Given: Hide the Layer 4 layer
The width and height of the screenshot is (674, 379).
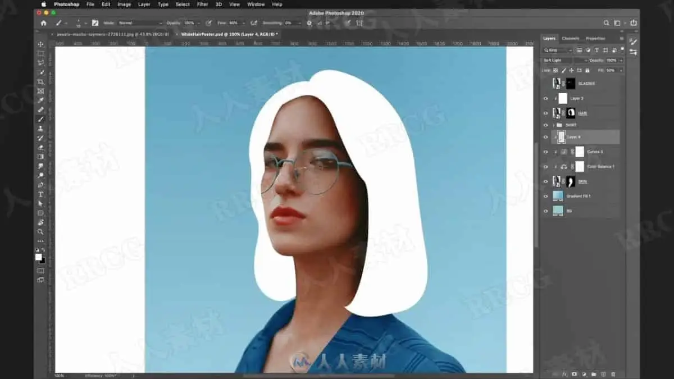Looking at the screenshot, I should (x=545, y=137).
